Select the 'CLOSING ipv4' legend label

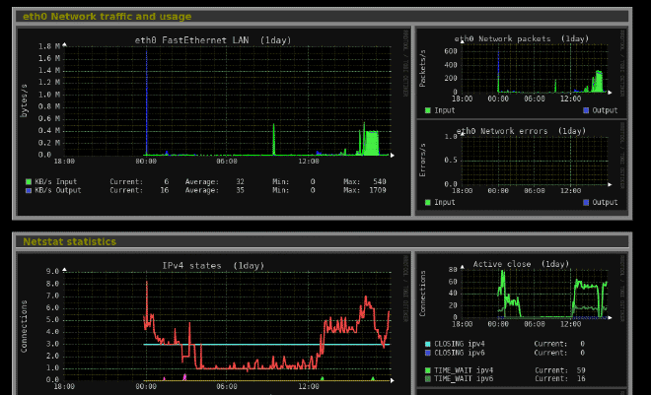click(460, 344)
